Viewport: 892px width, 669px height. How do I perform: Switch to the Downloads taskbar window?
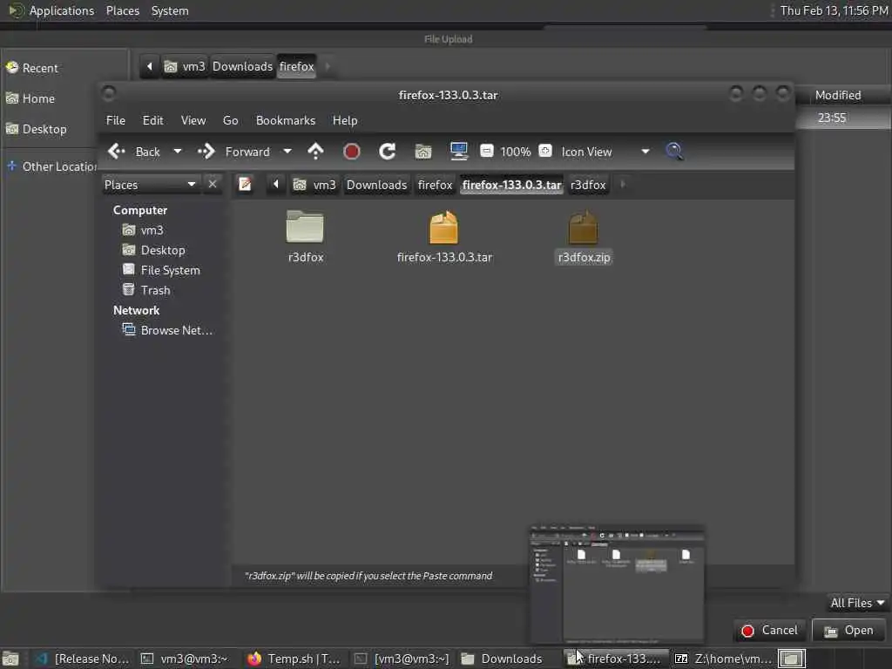tap(501, 659)
